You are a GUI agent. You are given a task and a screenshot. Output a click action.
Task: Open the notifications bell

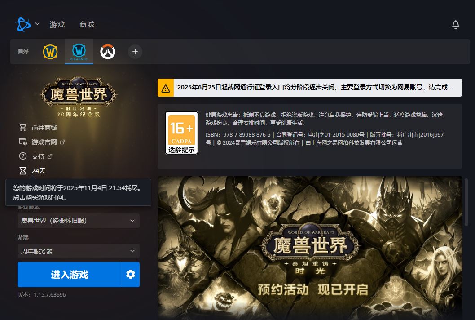[455, 25]
